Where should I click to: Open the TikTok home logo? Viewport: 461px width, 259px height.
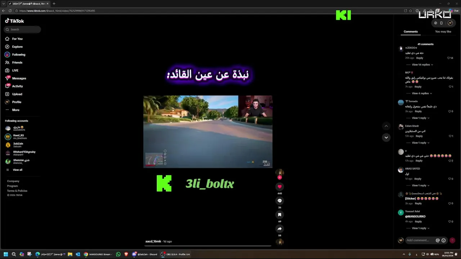click(x=14, y=21)
